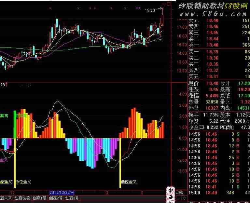Click the moon icon below 中
This screenshot has height=203, width=250.
[x=171, y=197]
